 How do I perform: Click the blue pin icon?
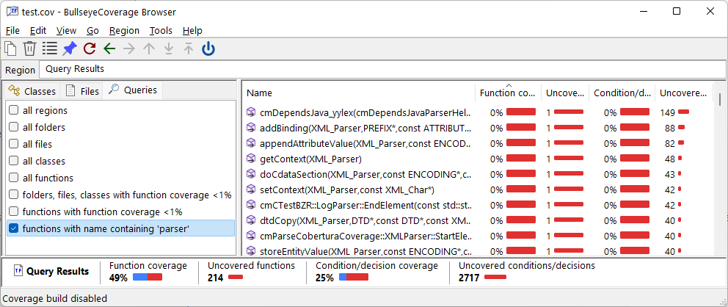coord(69,48)
